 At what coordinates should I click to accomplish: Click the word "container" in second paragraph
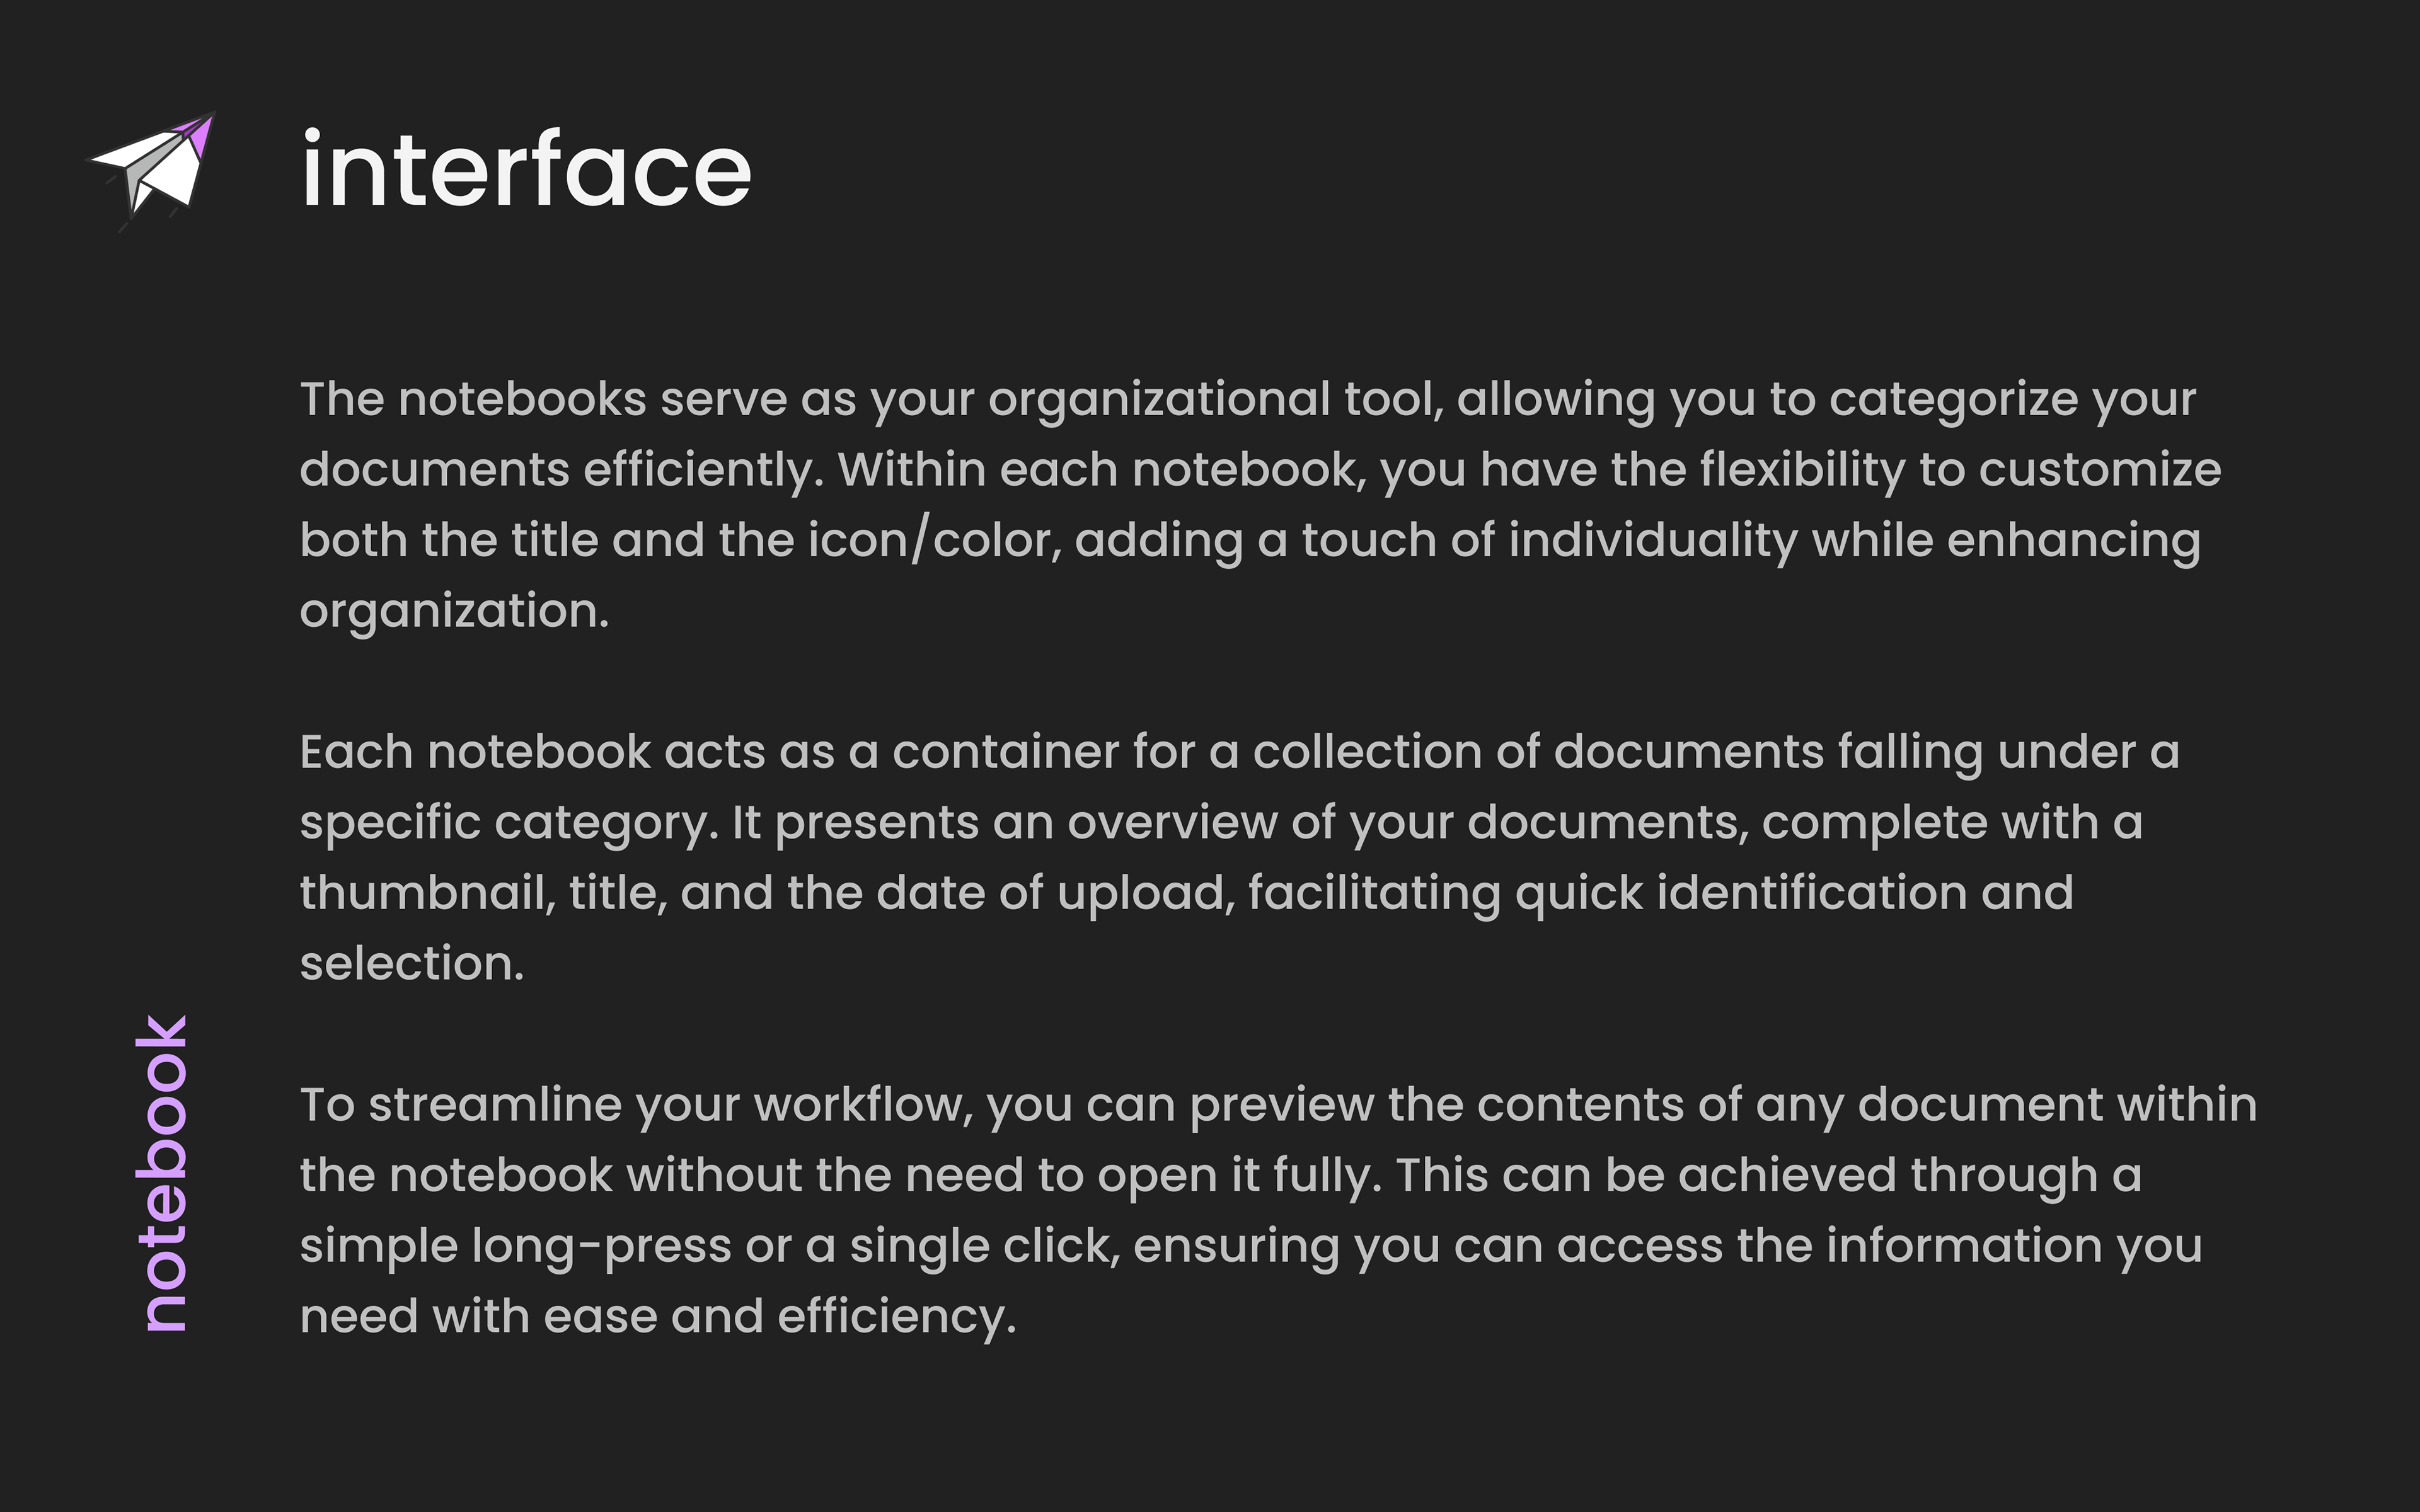click(1005, 752)
